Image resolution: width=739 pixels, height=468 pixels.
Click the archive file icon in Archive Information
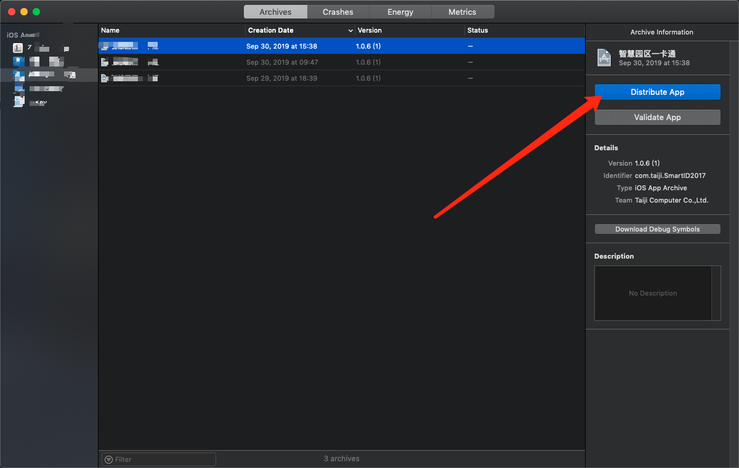click(605, 58)
